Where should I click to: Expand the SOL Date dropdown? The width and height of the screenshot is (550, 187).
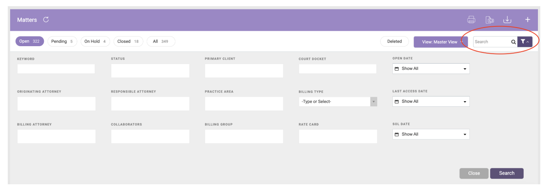point(431,134)
